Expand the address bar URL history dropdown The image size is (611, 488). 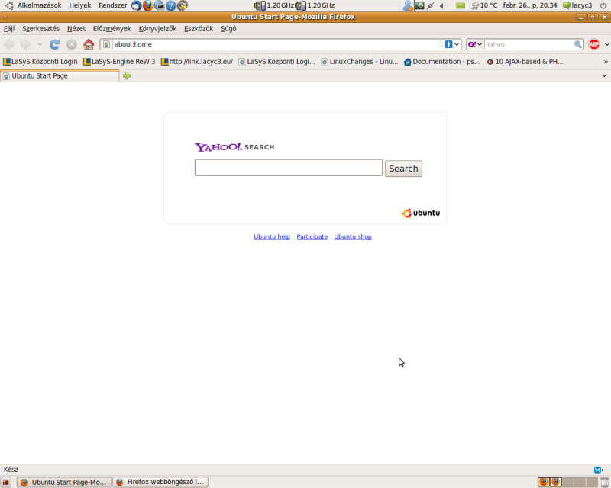[457, 44]
